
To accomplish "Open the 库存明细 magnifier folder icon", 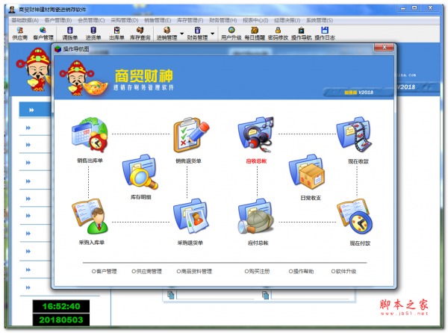I will tap(140, 172).
